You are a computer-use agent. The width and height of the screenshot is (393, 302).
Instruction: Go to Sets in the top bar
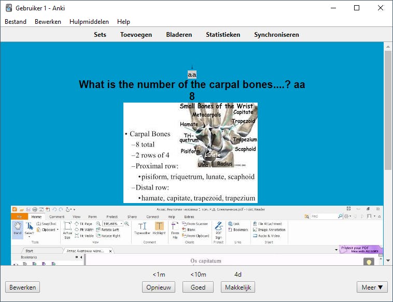pos(100,35)
